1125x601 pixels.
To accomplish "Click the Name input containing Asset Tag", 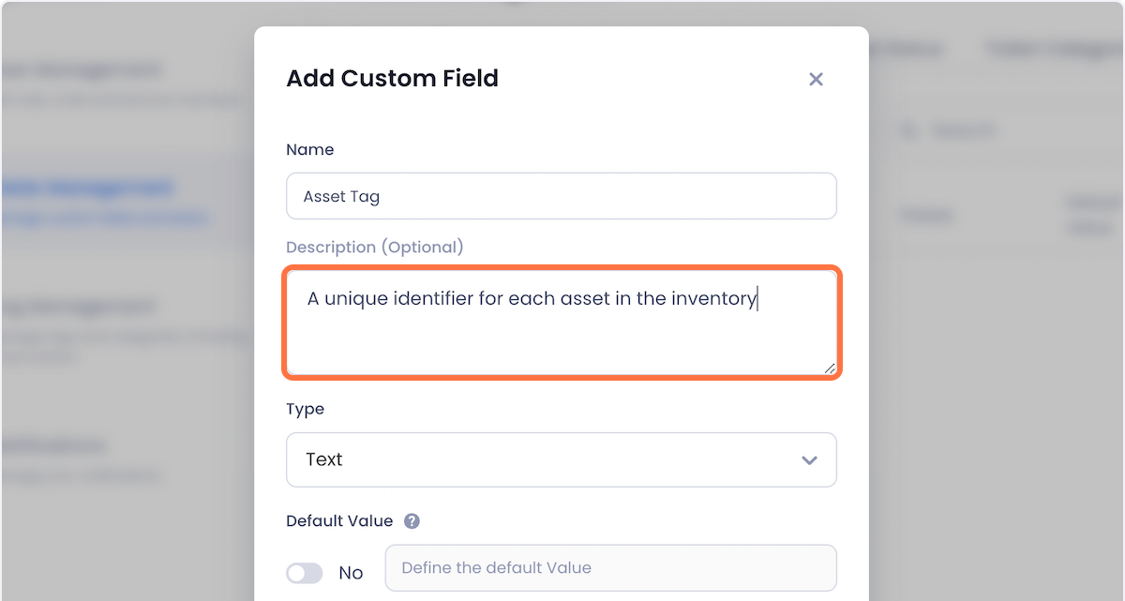I will click(561, 196).
